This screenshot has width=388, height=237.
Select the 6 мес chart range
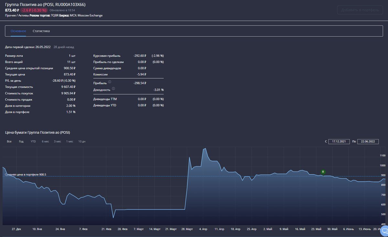45,142
